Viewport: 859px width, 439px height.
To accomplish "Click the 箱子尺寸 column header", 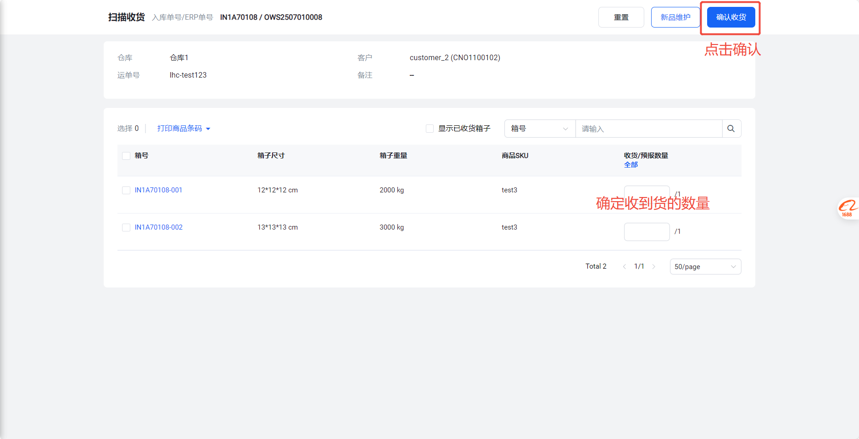I will [x=271, y=156].
